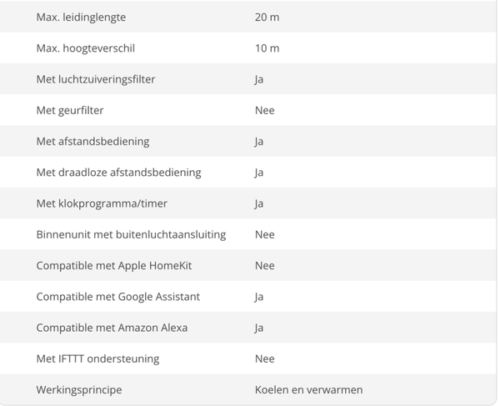Click the Compatible met Amazon Alexa label

pos(112,328)
